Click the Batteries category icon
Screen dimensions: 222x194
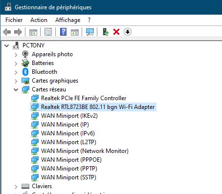click(x=25, y=63)
